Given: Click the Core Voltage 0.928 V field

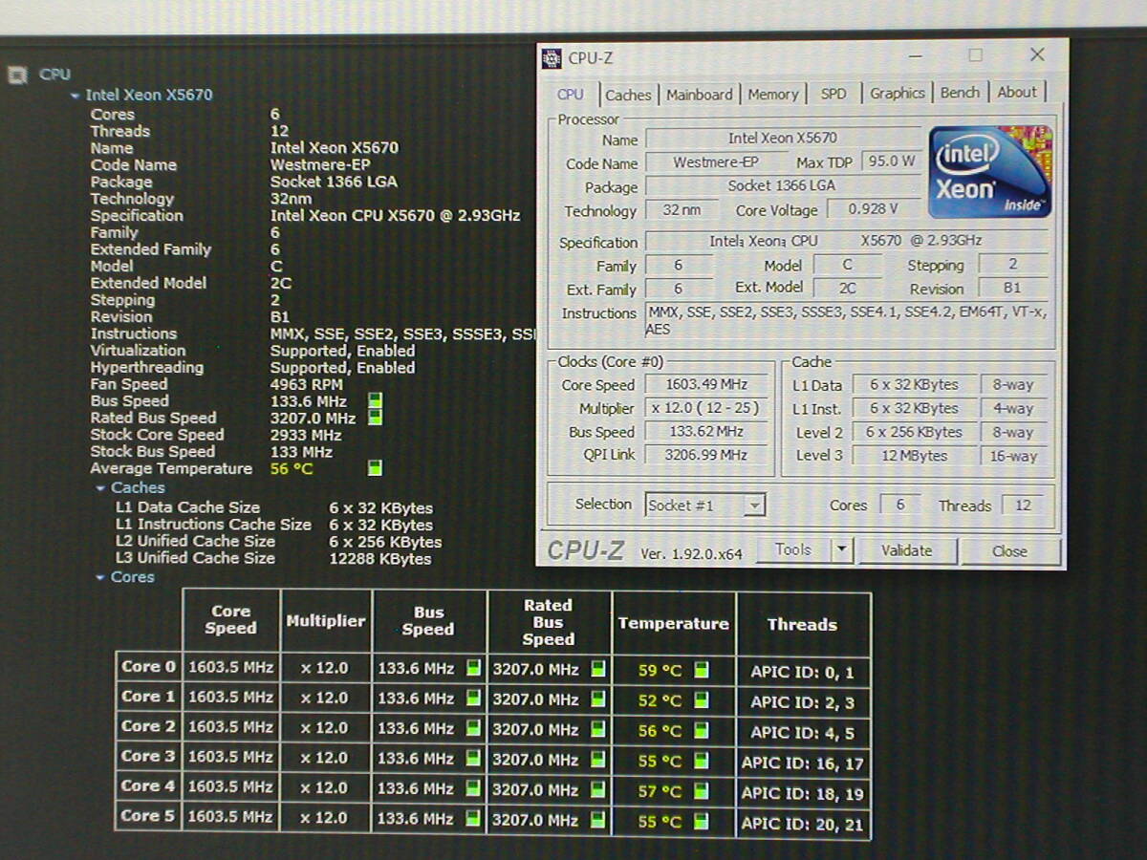Looking at the screenshot, I should (x=874, y=209).
